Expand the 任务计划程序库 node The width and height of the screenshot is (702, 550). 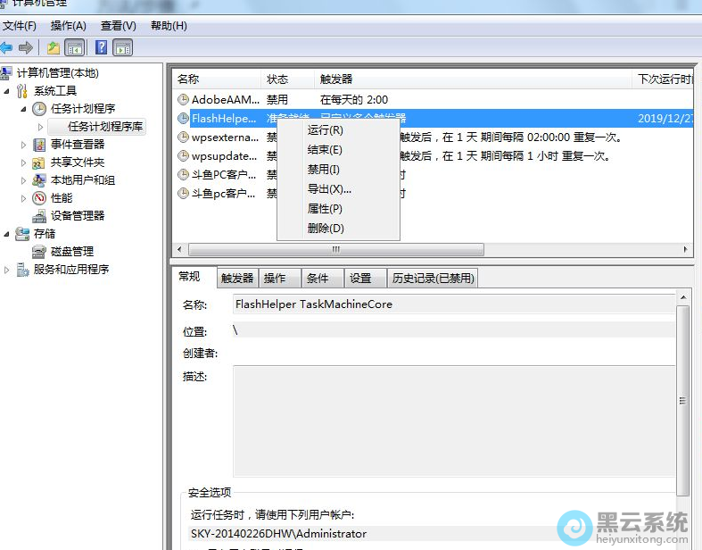(40, 127)
